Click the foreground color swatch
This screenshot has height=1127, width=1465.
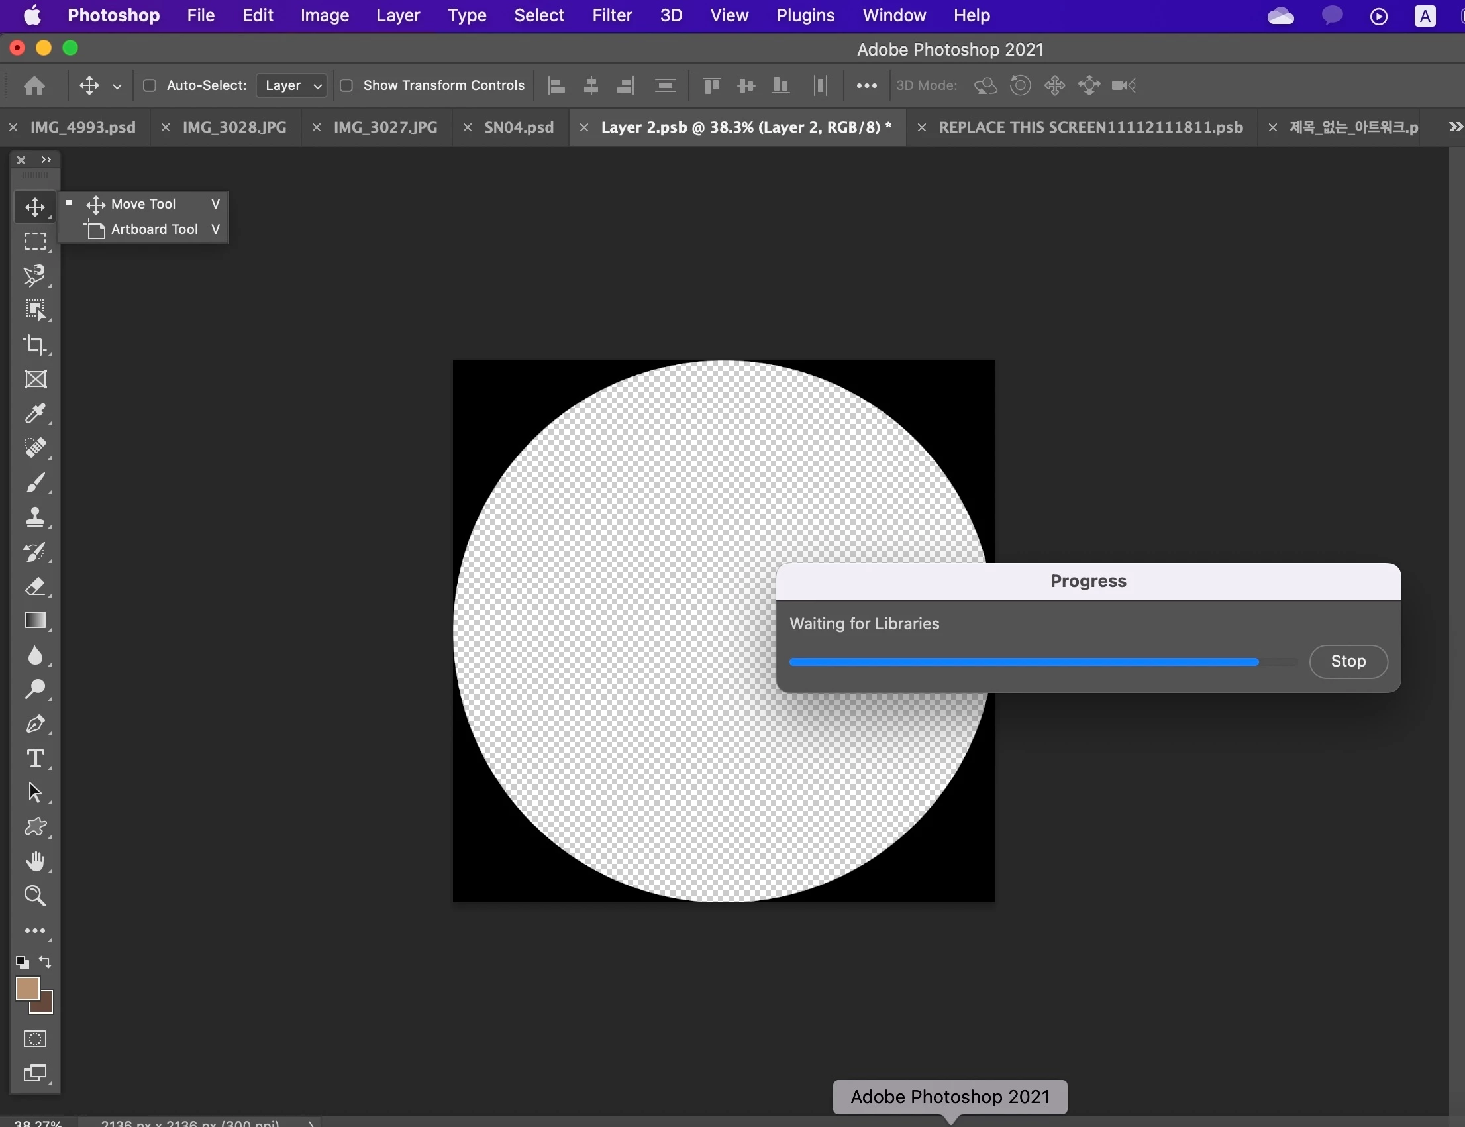tap(26, 988)
